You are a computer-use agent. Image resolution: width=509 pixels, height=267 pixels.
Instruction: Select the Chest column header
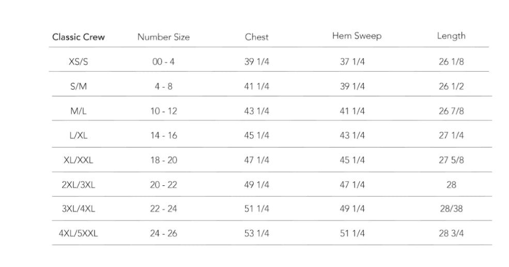point(257,37)
